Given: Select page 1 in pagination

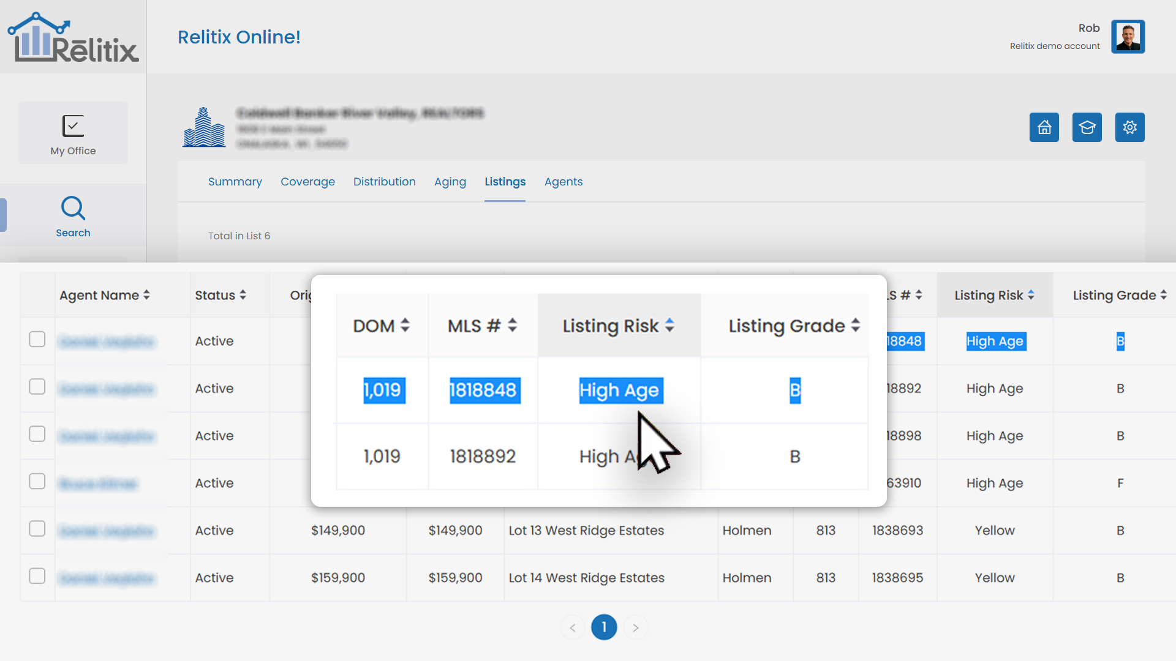Looking at the screenshot, I should [x=604, y=627].
